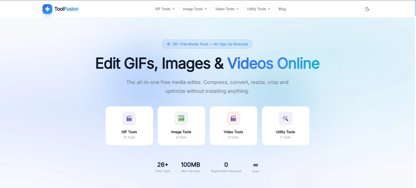Click the Video Tools clapperboard icon

[233, 118]
